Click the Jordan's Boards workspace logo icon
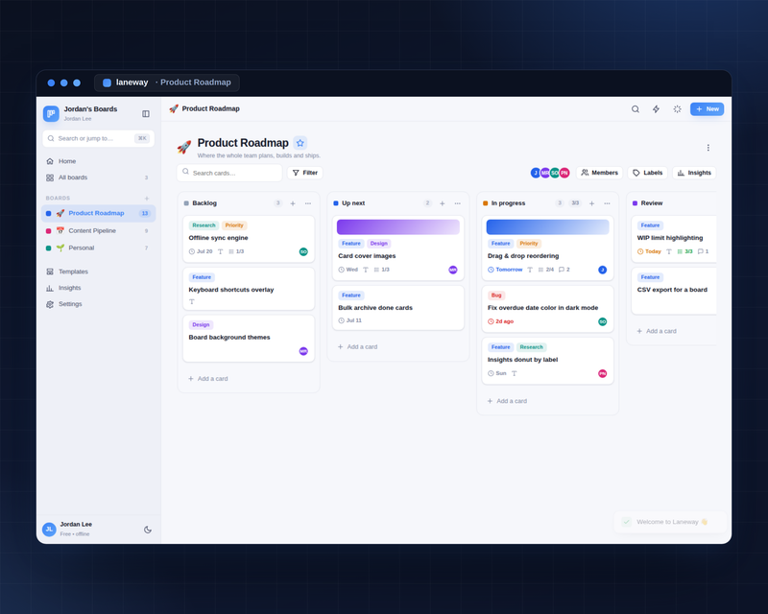Image resolution: width=768 pixels, height=614 pixels. [51, 113]
